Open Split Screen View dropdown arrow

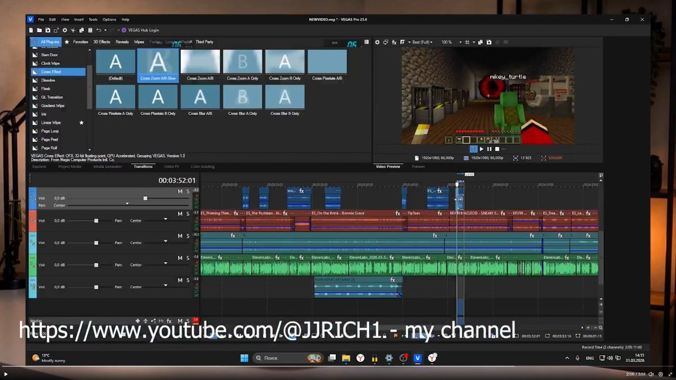click(410, 42)
